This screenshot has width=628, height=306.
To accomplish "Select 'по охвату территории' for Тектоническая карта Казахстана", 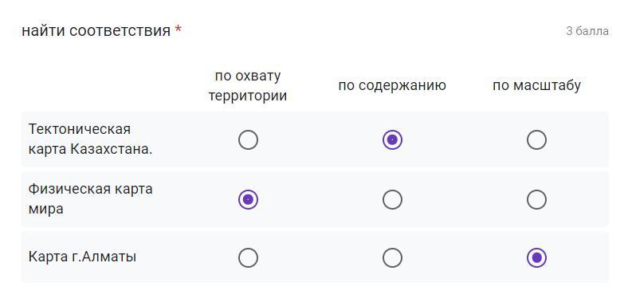I will [248, 140].
